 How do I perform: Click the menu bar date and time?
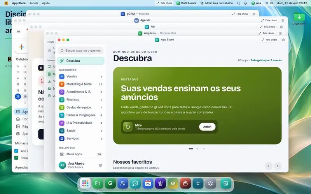point(292,3)
